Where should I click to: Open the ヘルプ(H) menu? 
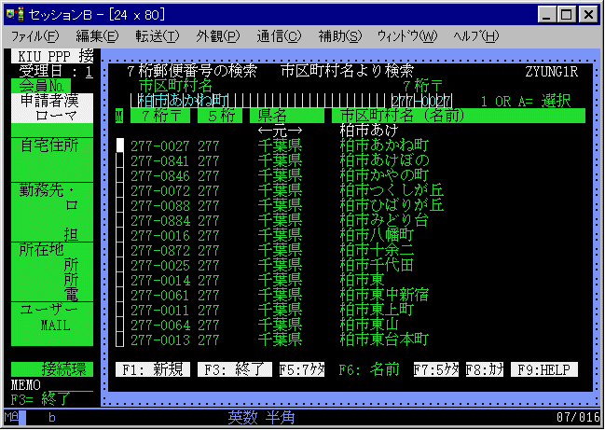tap(476, 36)
